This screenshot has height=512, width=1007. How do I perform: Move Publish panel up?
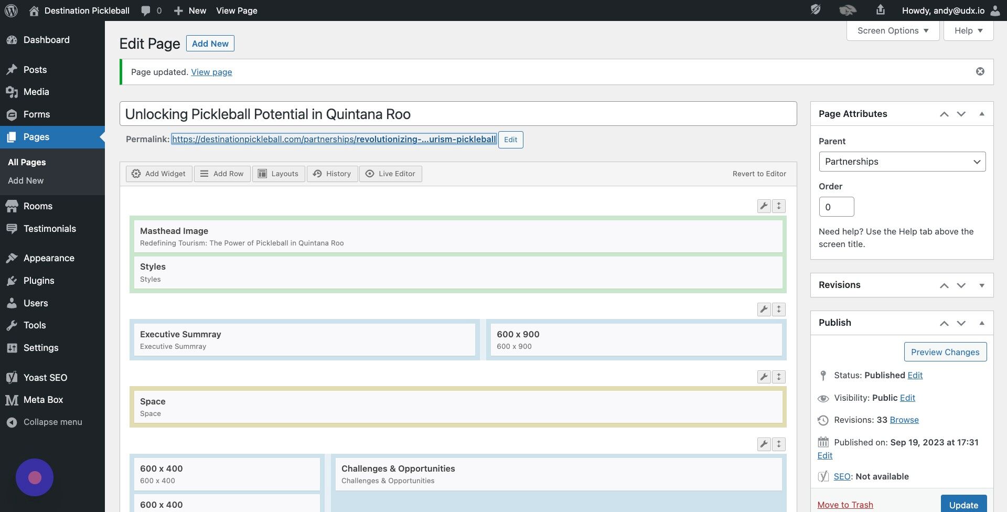point(944,323)
